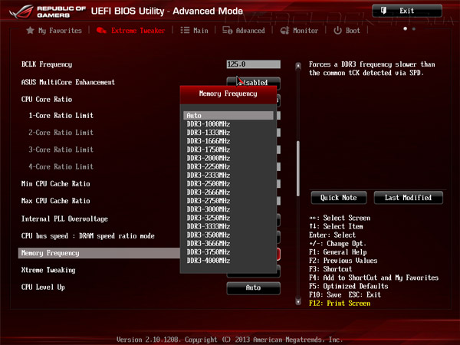The height and width of the screenshot is (345, 460).
Task: Click the vertical scrollbar thumb
Action: (x=298, y=169)
